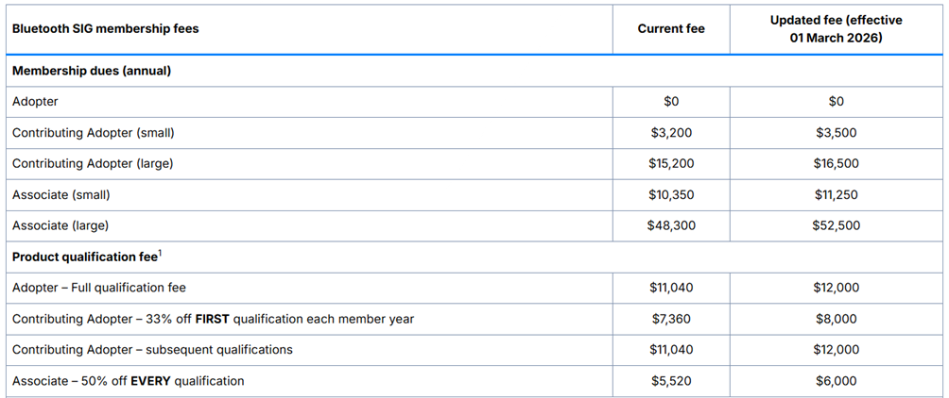
Task: Click the $52,500 updated fee value
Action: pyautogui.click(x=836, y=226)
